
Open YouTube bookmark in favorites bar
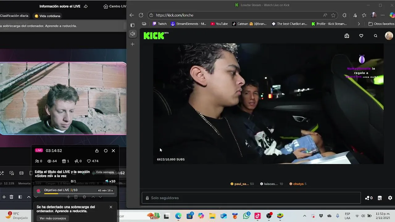click(219, 24)
